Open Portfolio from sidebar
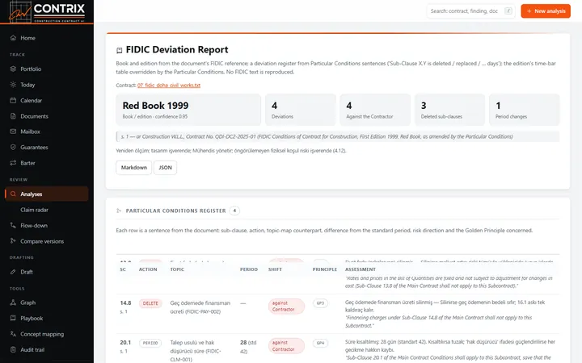582x363 pixels. click(x=47, y=69)
